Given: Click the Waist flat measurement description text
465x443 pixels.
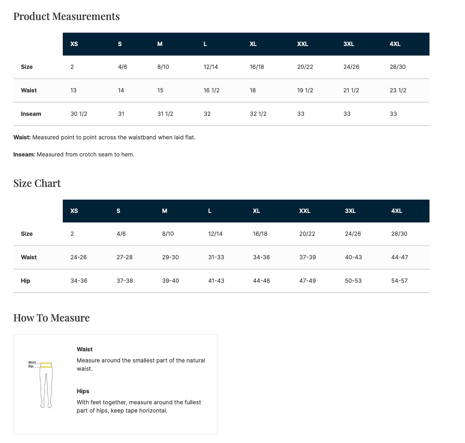Looking at the screenshot, I should pyautogui.click(x=104, y=137).
